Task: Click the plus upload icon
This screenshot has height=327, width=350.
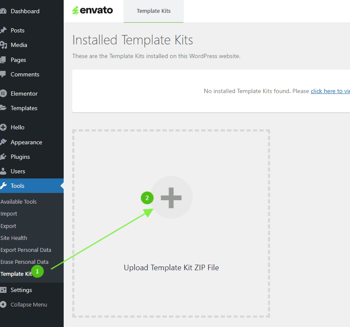Action: coord(171,198)
